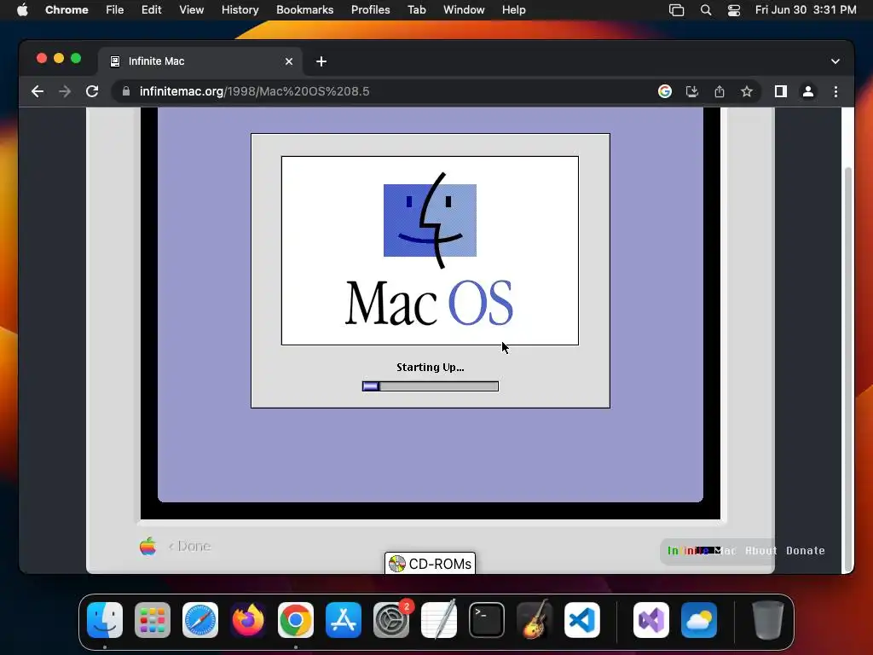Open Safari from the Dock

click(x=200, y=620)
